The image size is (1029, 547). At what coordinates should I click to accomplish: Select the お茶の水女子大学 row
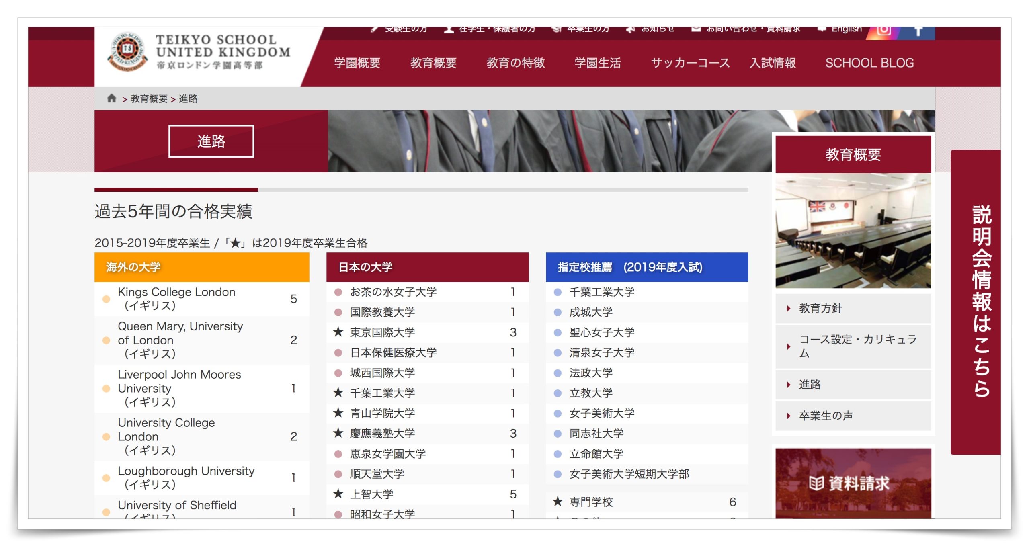[427, 292]
